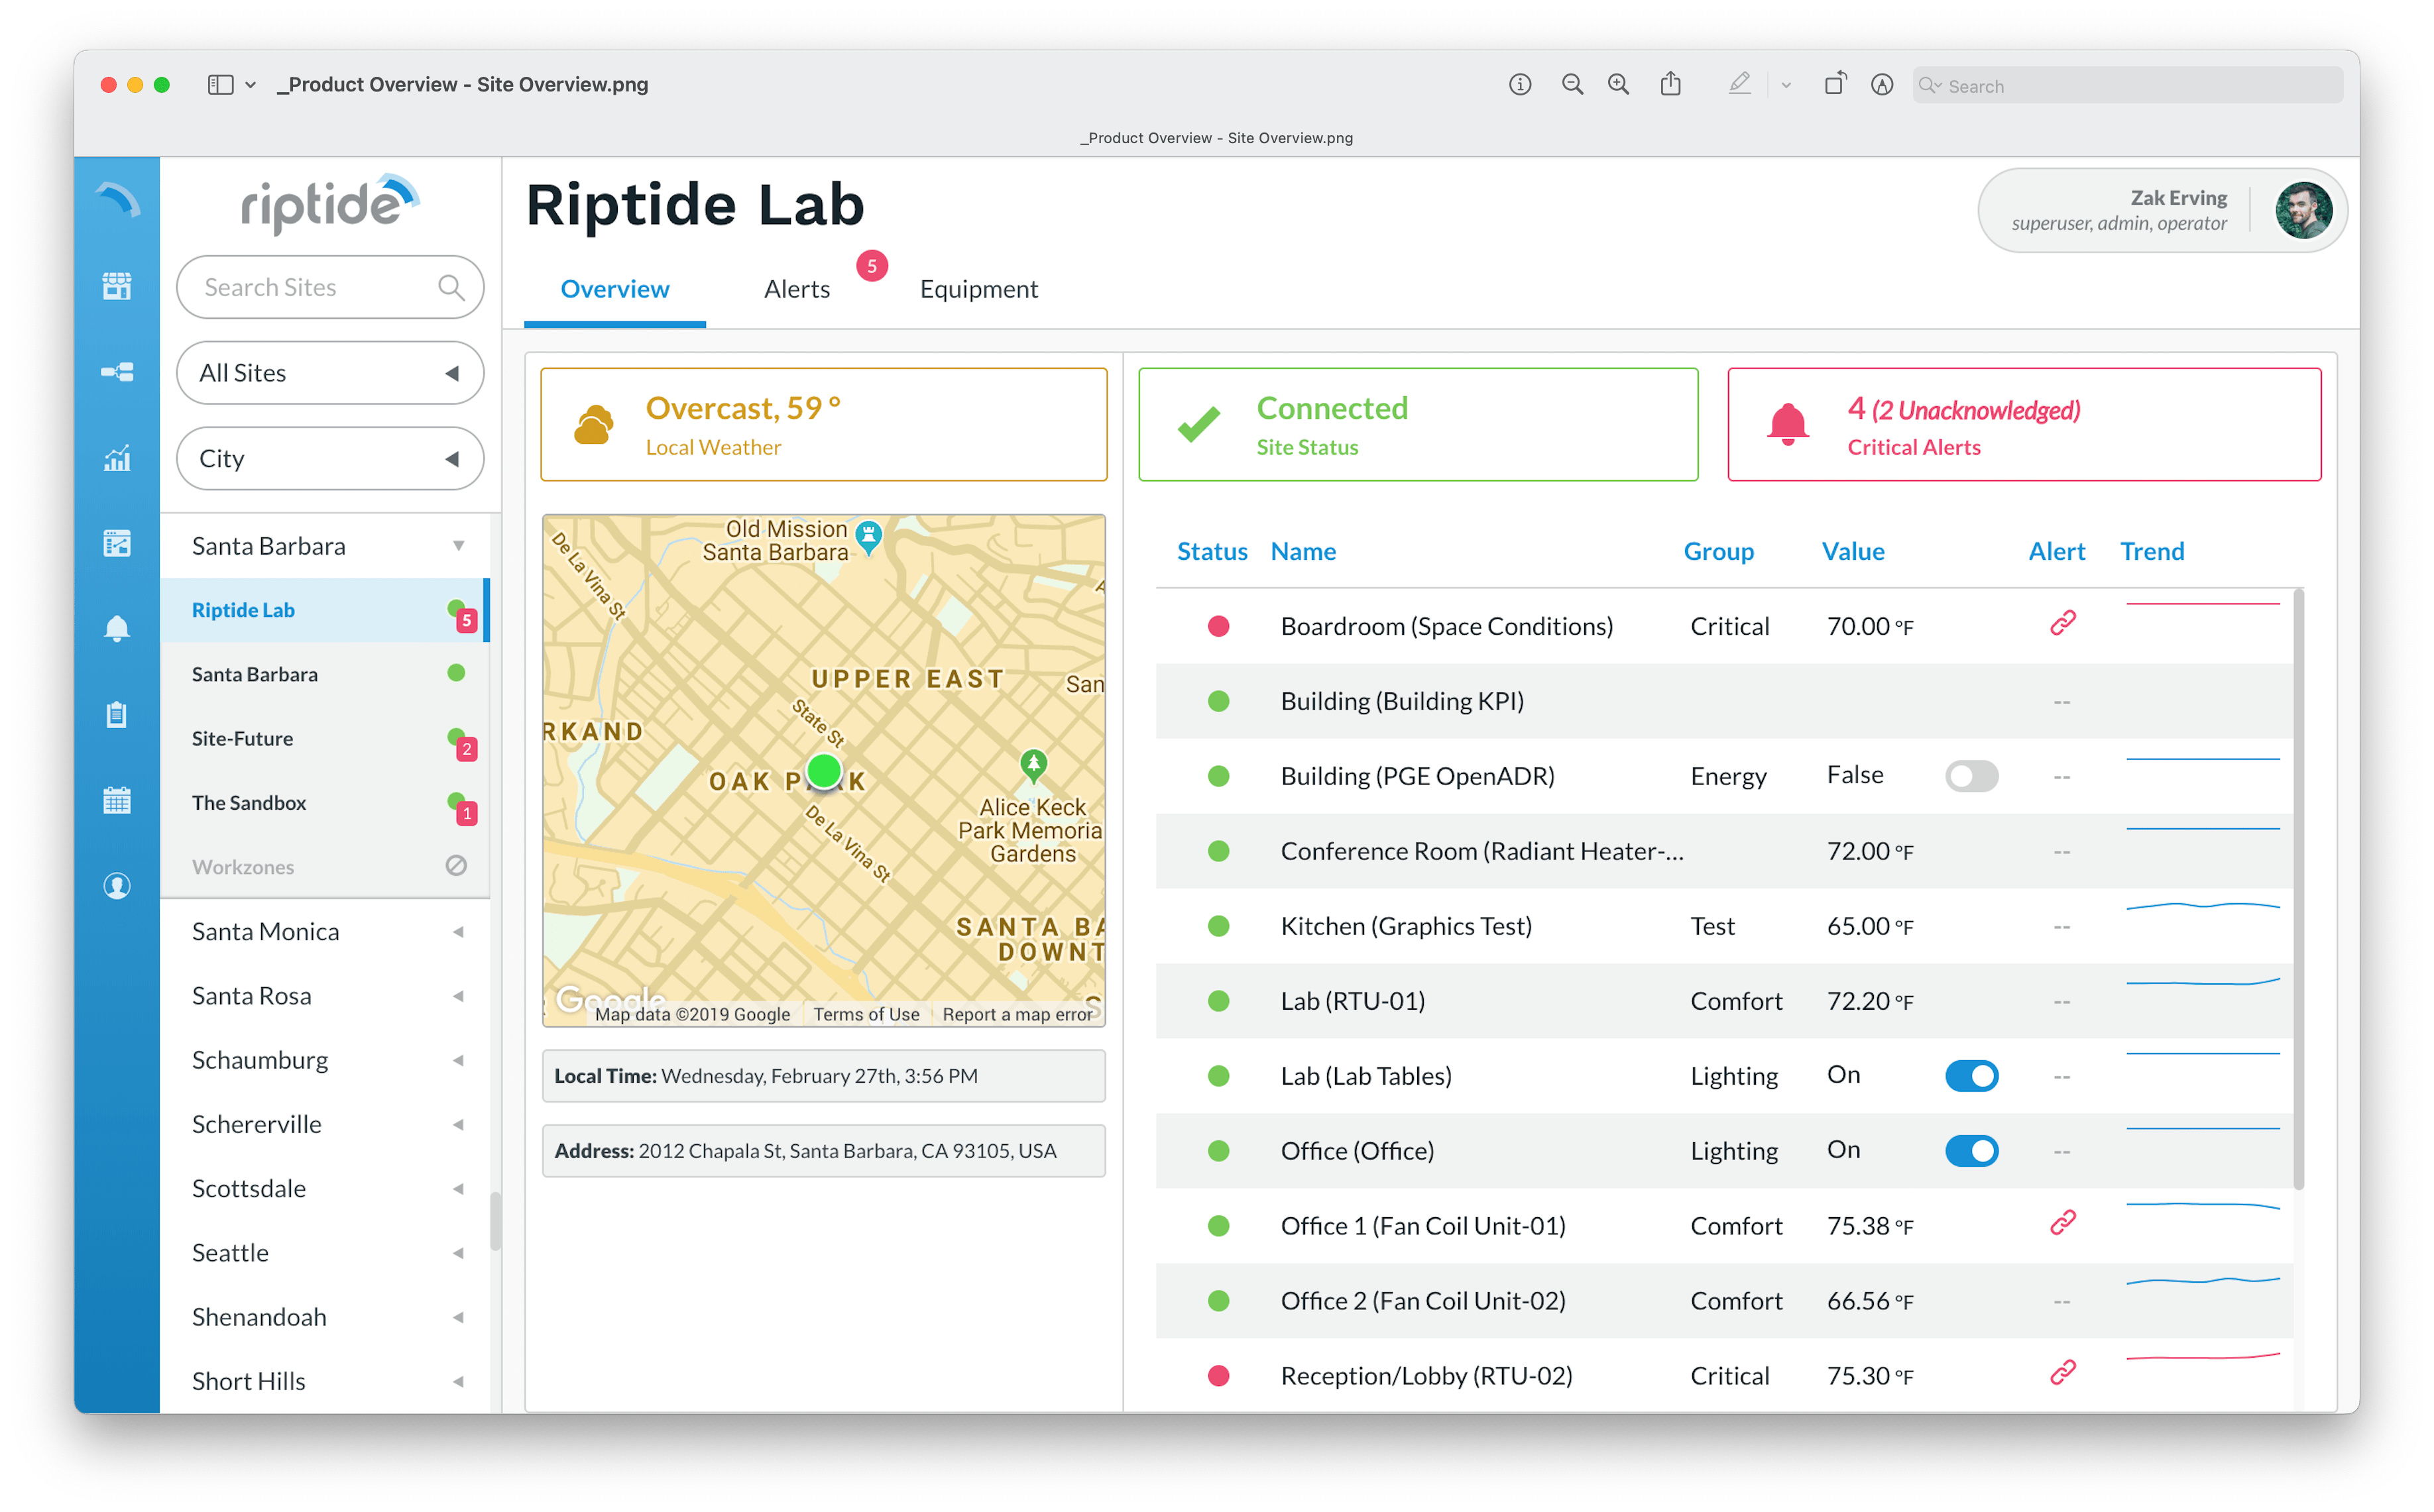
Task: Turn off the Lab (Lab Tables) lighting switch
Action: point(1971,1076)
